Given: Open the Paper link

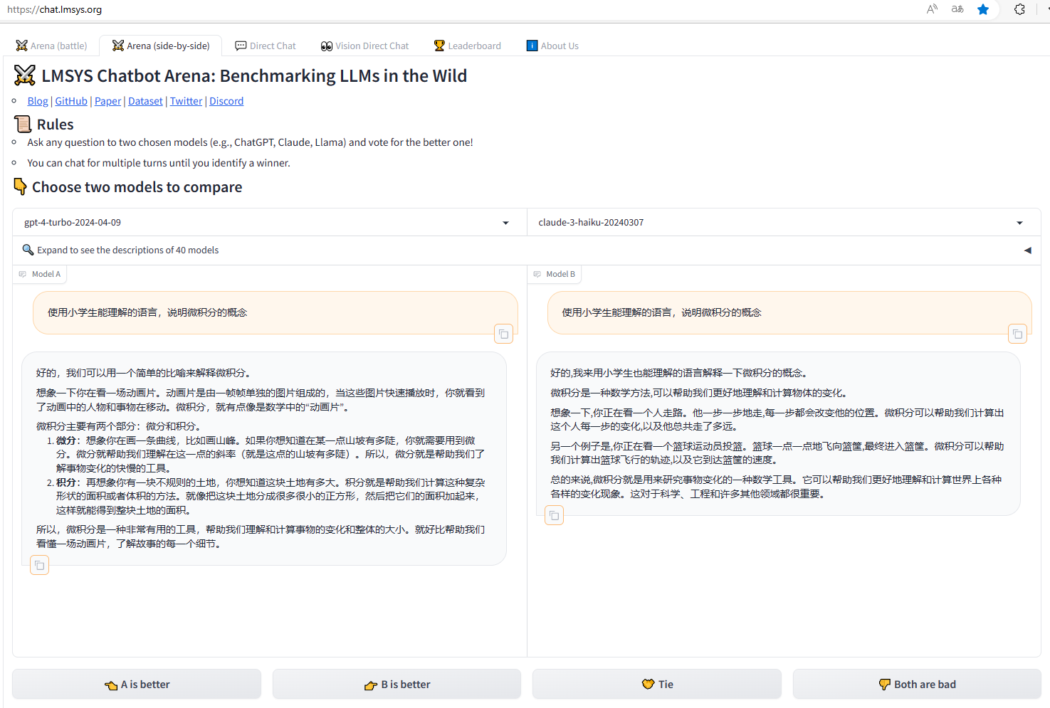Looking at the screenshot, I should pos(107,101).
